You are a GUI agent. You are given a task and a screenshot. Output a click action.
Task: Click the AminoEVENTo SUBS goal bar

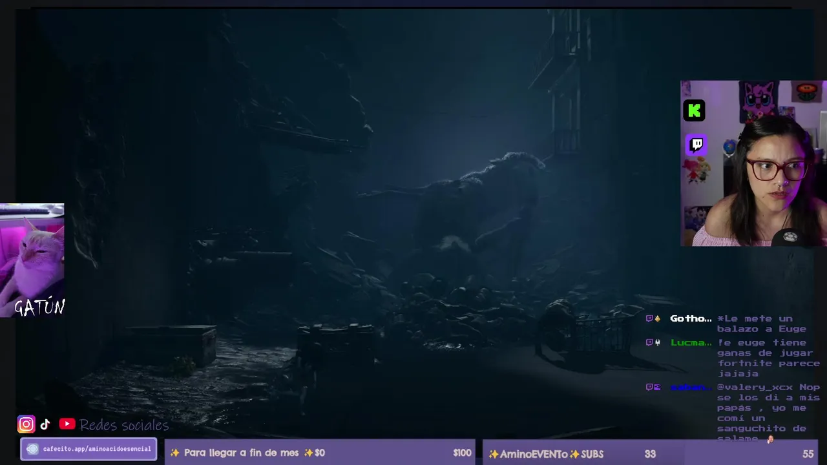tap(650, 453)
